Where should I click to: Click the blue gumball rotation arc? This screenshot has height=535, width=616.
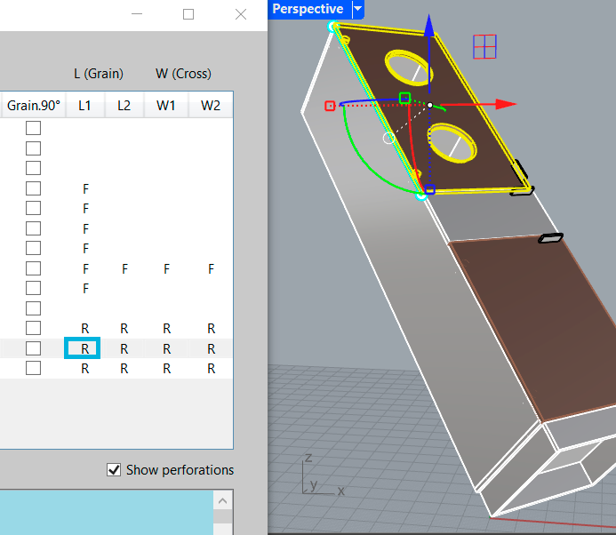[369, 101]
